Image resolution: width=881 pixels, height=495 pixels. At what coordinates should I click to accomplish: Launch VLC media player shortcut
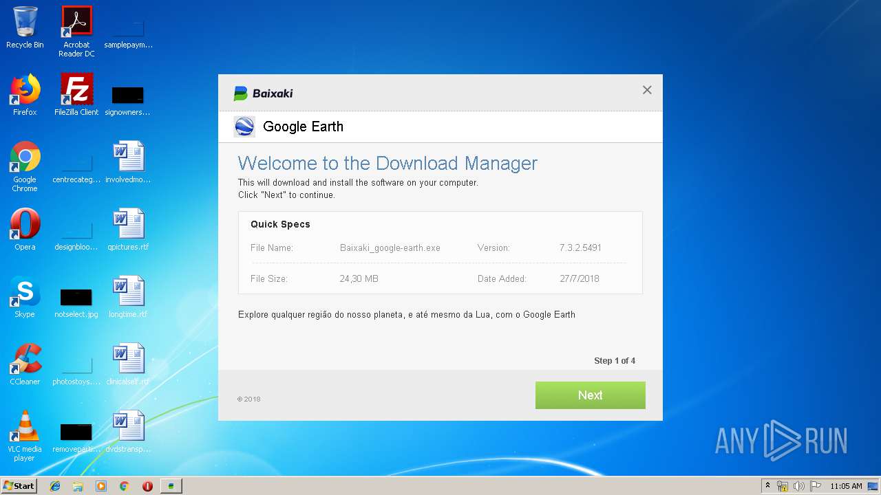point(25,436)
